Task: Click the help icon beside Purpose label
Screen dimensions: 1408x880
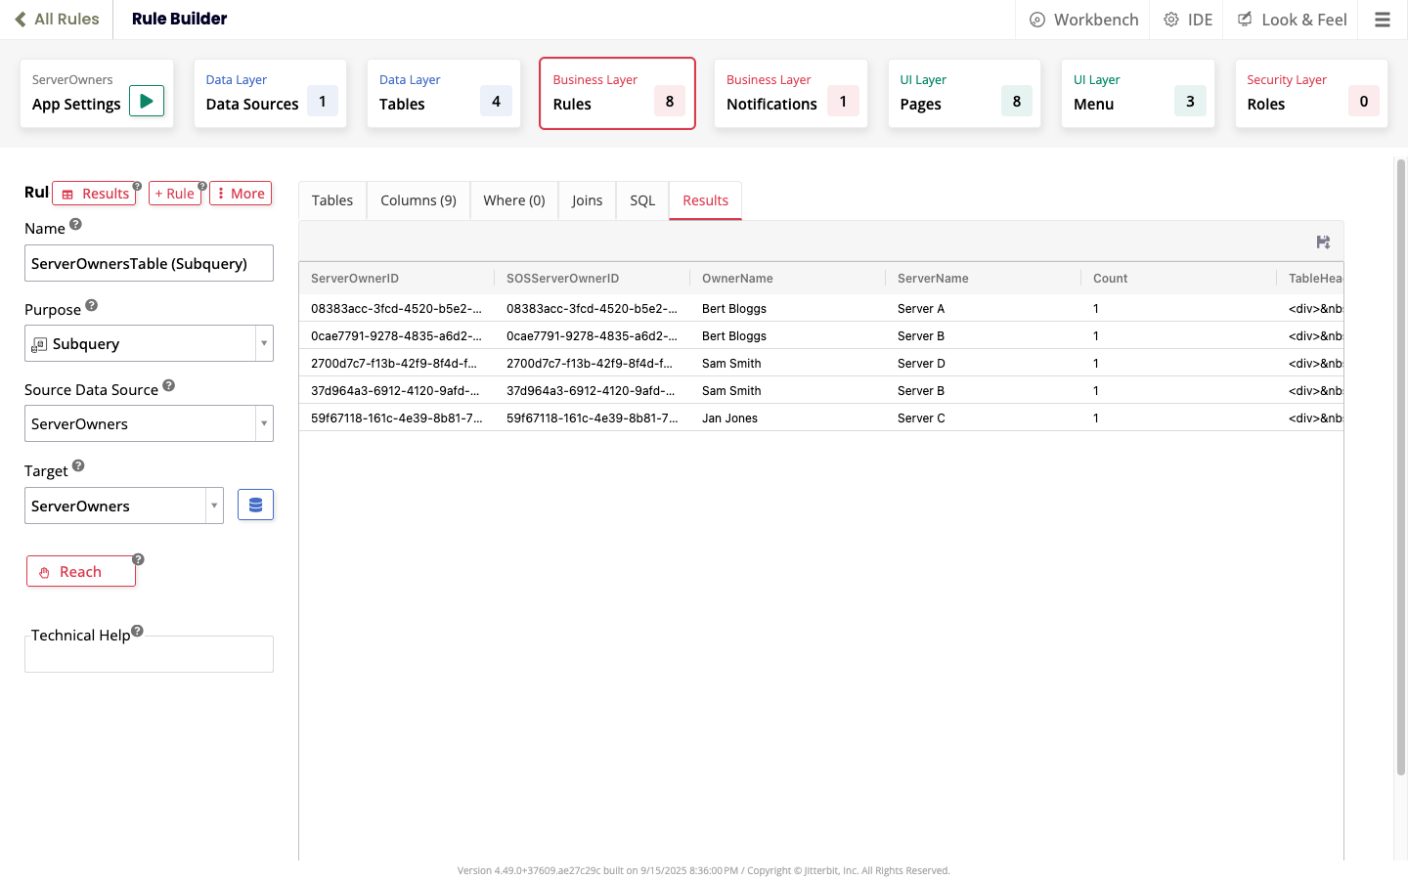Action: tap(91, 305)
